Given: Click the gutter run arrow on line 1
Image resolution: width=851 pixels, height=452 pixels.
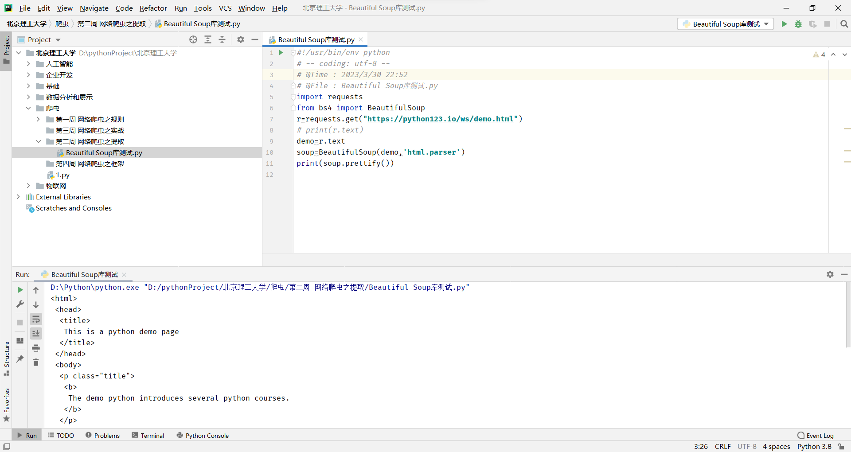Looking at the screenshot, I should coord(281,52).
